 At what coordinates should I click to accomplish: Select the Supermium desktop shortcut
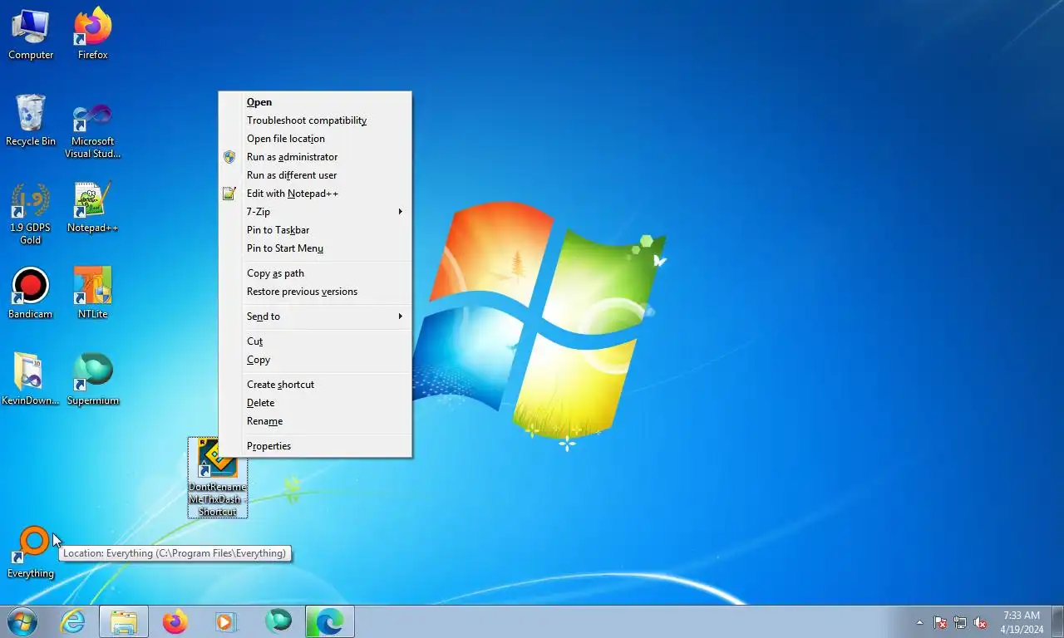coord(93,380)
